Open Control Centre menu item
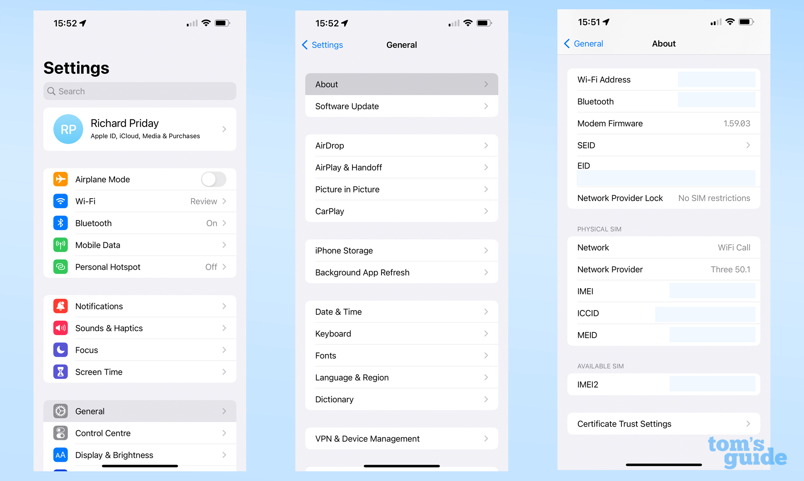The height and width of the screenshot is (481, 804). coord(140,432)
